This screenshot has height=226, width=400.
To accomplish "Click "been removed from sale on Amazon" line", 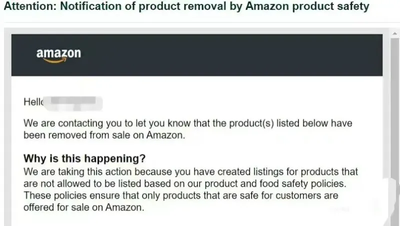I will pos(104,135).
